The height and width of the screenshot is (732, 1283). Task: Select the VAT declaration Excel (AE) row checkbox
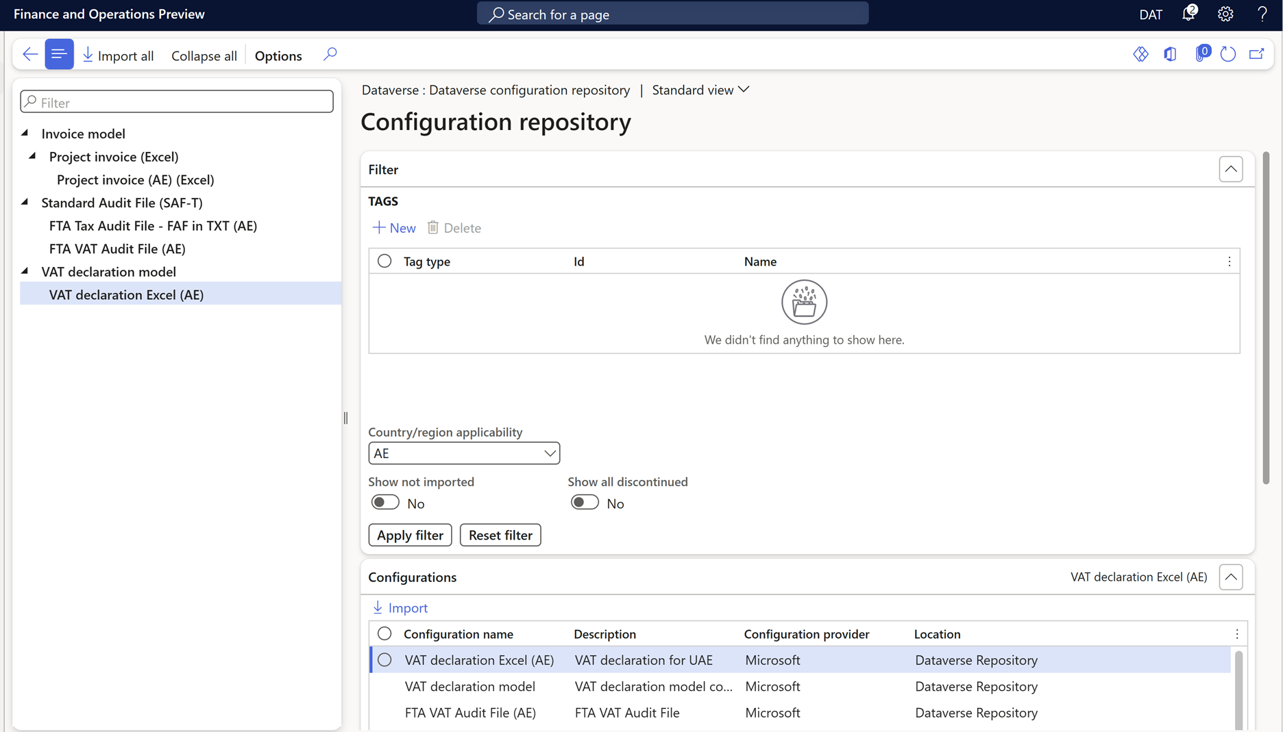[384, 659]
